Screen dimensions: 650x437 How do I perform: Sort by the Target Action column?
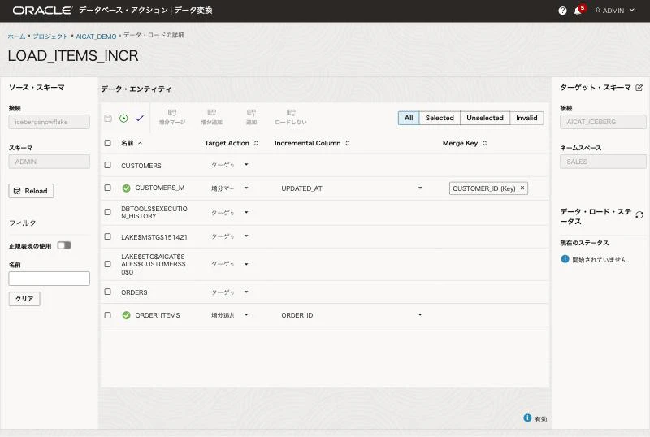(256, 143)
